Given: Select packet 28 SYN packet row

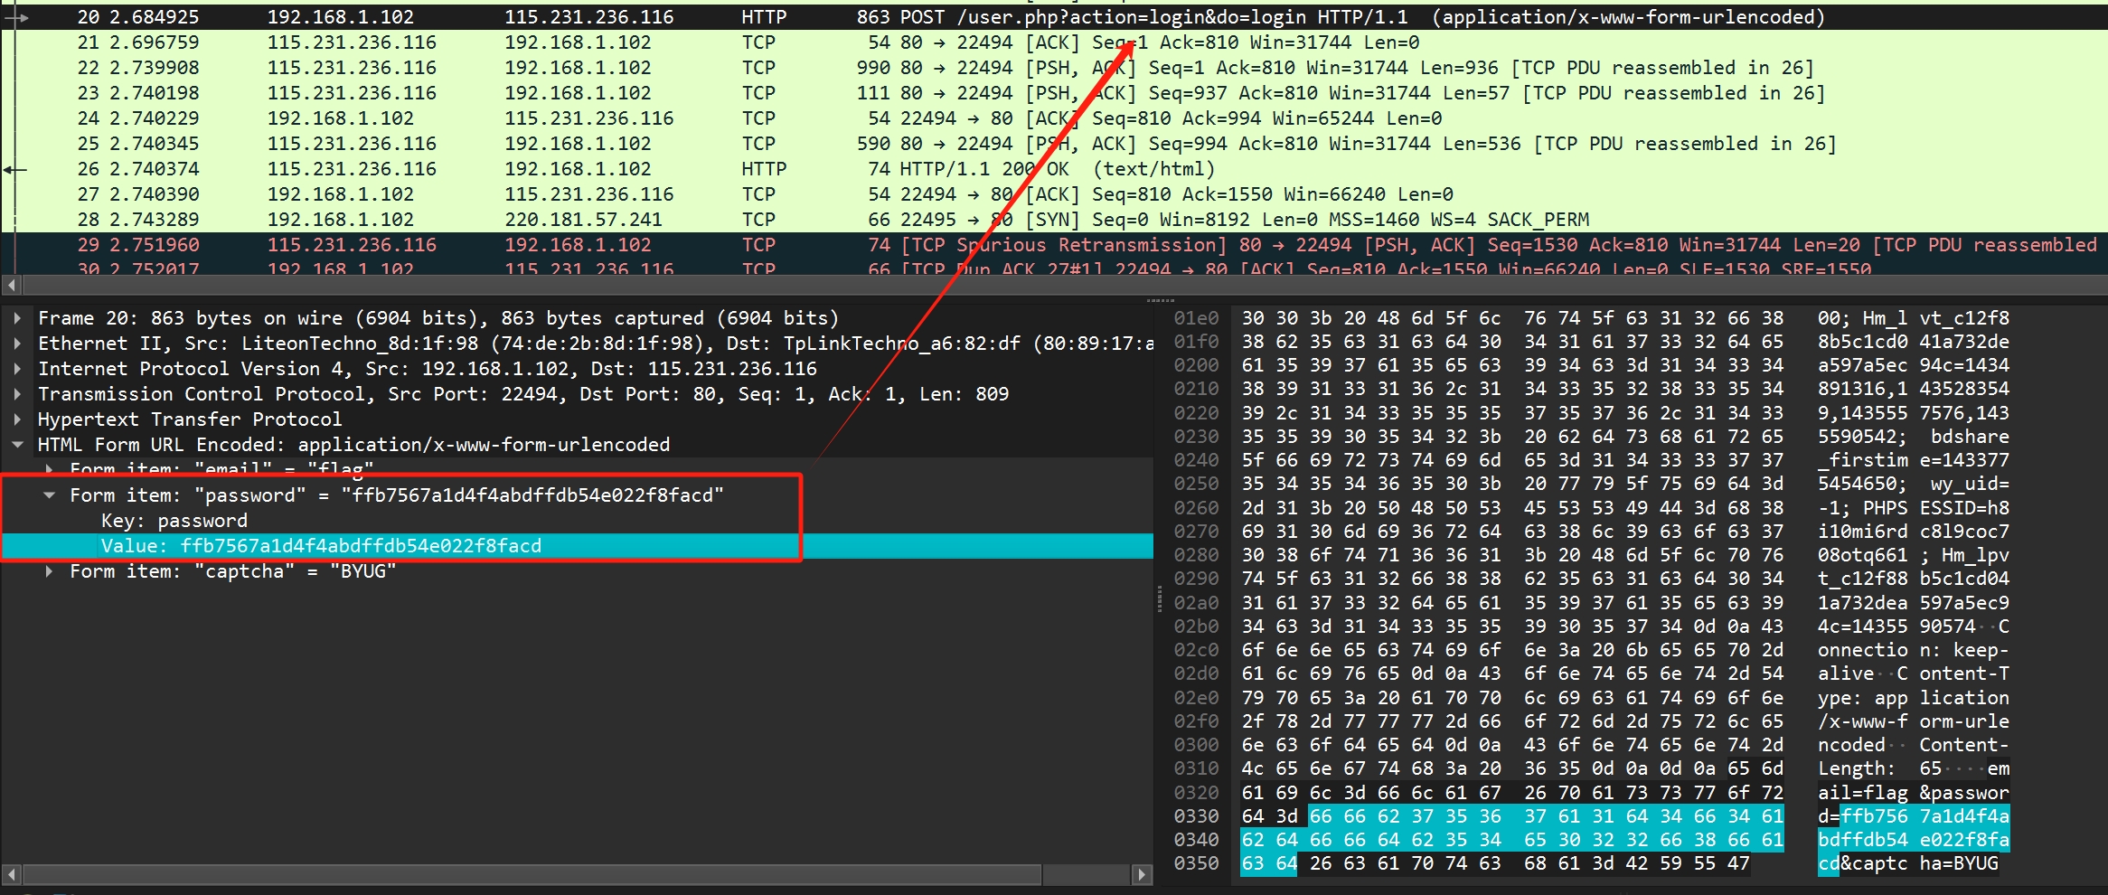Looking at the screenshot, I should (x=542, y=219).
